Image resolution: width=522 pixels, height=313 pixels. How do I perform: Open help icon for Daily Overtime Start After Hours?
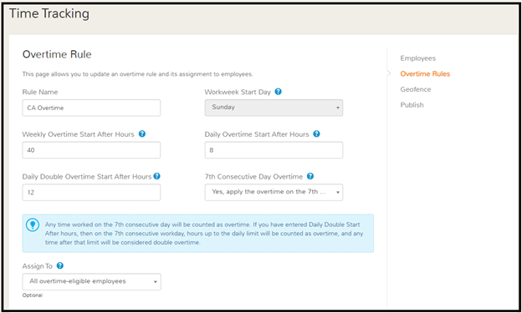pyautogui.click(x=316, y=134)
